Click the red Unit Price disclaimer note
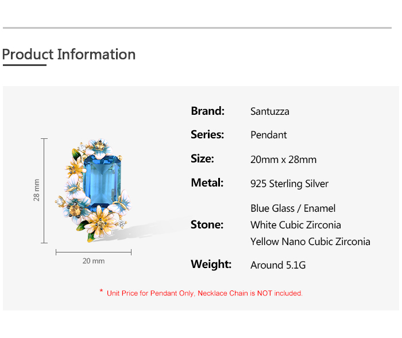 pos(201,293)
